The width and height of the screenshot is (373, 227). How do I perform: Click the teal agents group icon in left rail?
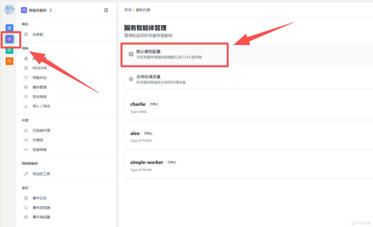9,50
